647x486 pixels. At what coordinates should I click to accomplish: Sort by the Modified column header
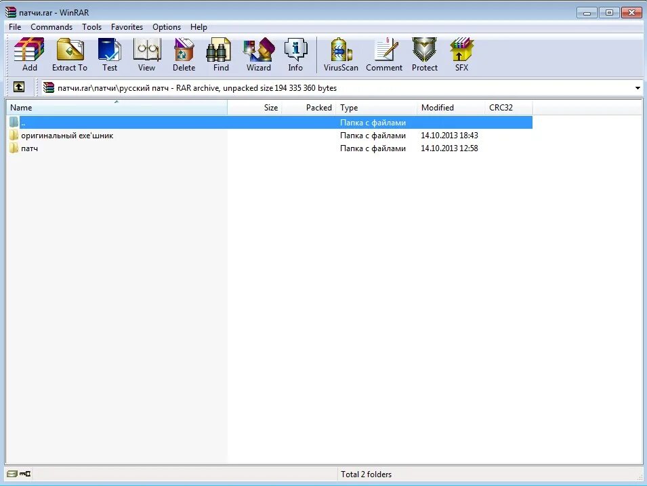tap(451, 107)
